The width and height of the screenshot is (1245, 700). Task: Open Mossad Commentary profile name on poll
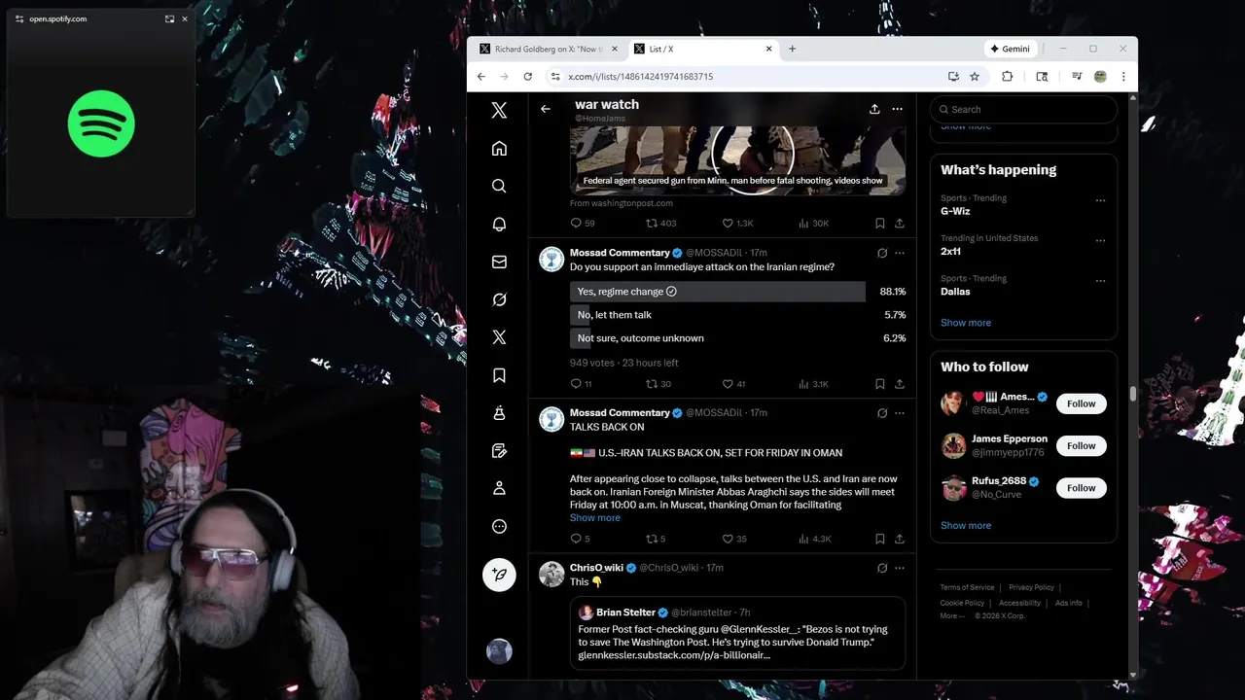pyautogui.click(x=620, y=253)
